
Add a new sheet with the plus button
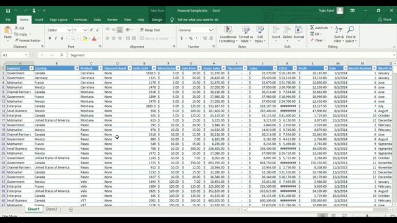point(71,209)
